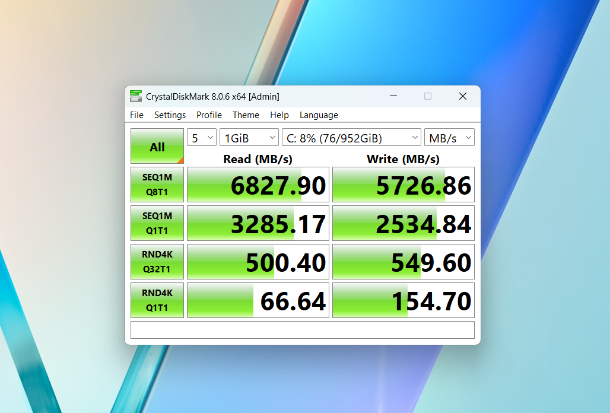The width and height of the screenshot is (610, 413).
Task: Click the 3285.17 read result
Action: point(258,223)
